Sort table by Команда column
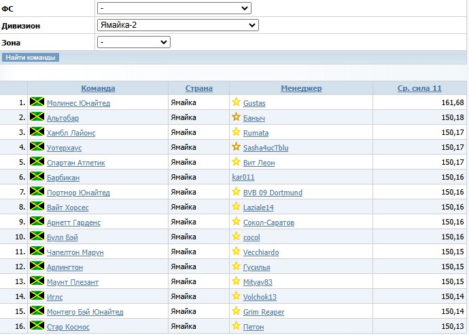The image size is (469, 335). pyautogui.click(x=98, y=88)
